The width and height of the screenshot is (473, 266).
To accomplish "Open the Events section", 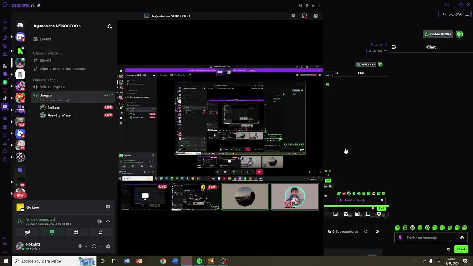I will (73, 39).
